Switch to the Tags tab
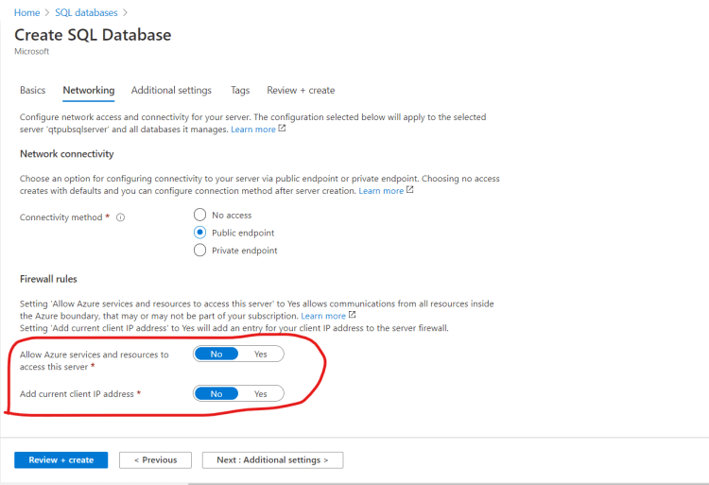Screen dimensions: 709x485 click(x=240, y=90)
